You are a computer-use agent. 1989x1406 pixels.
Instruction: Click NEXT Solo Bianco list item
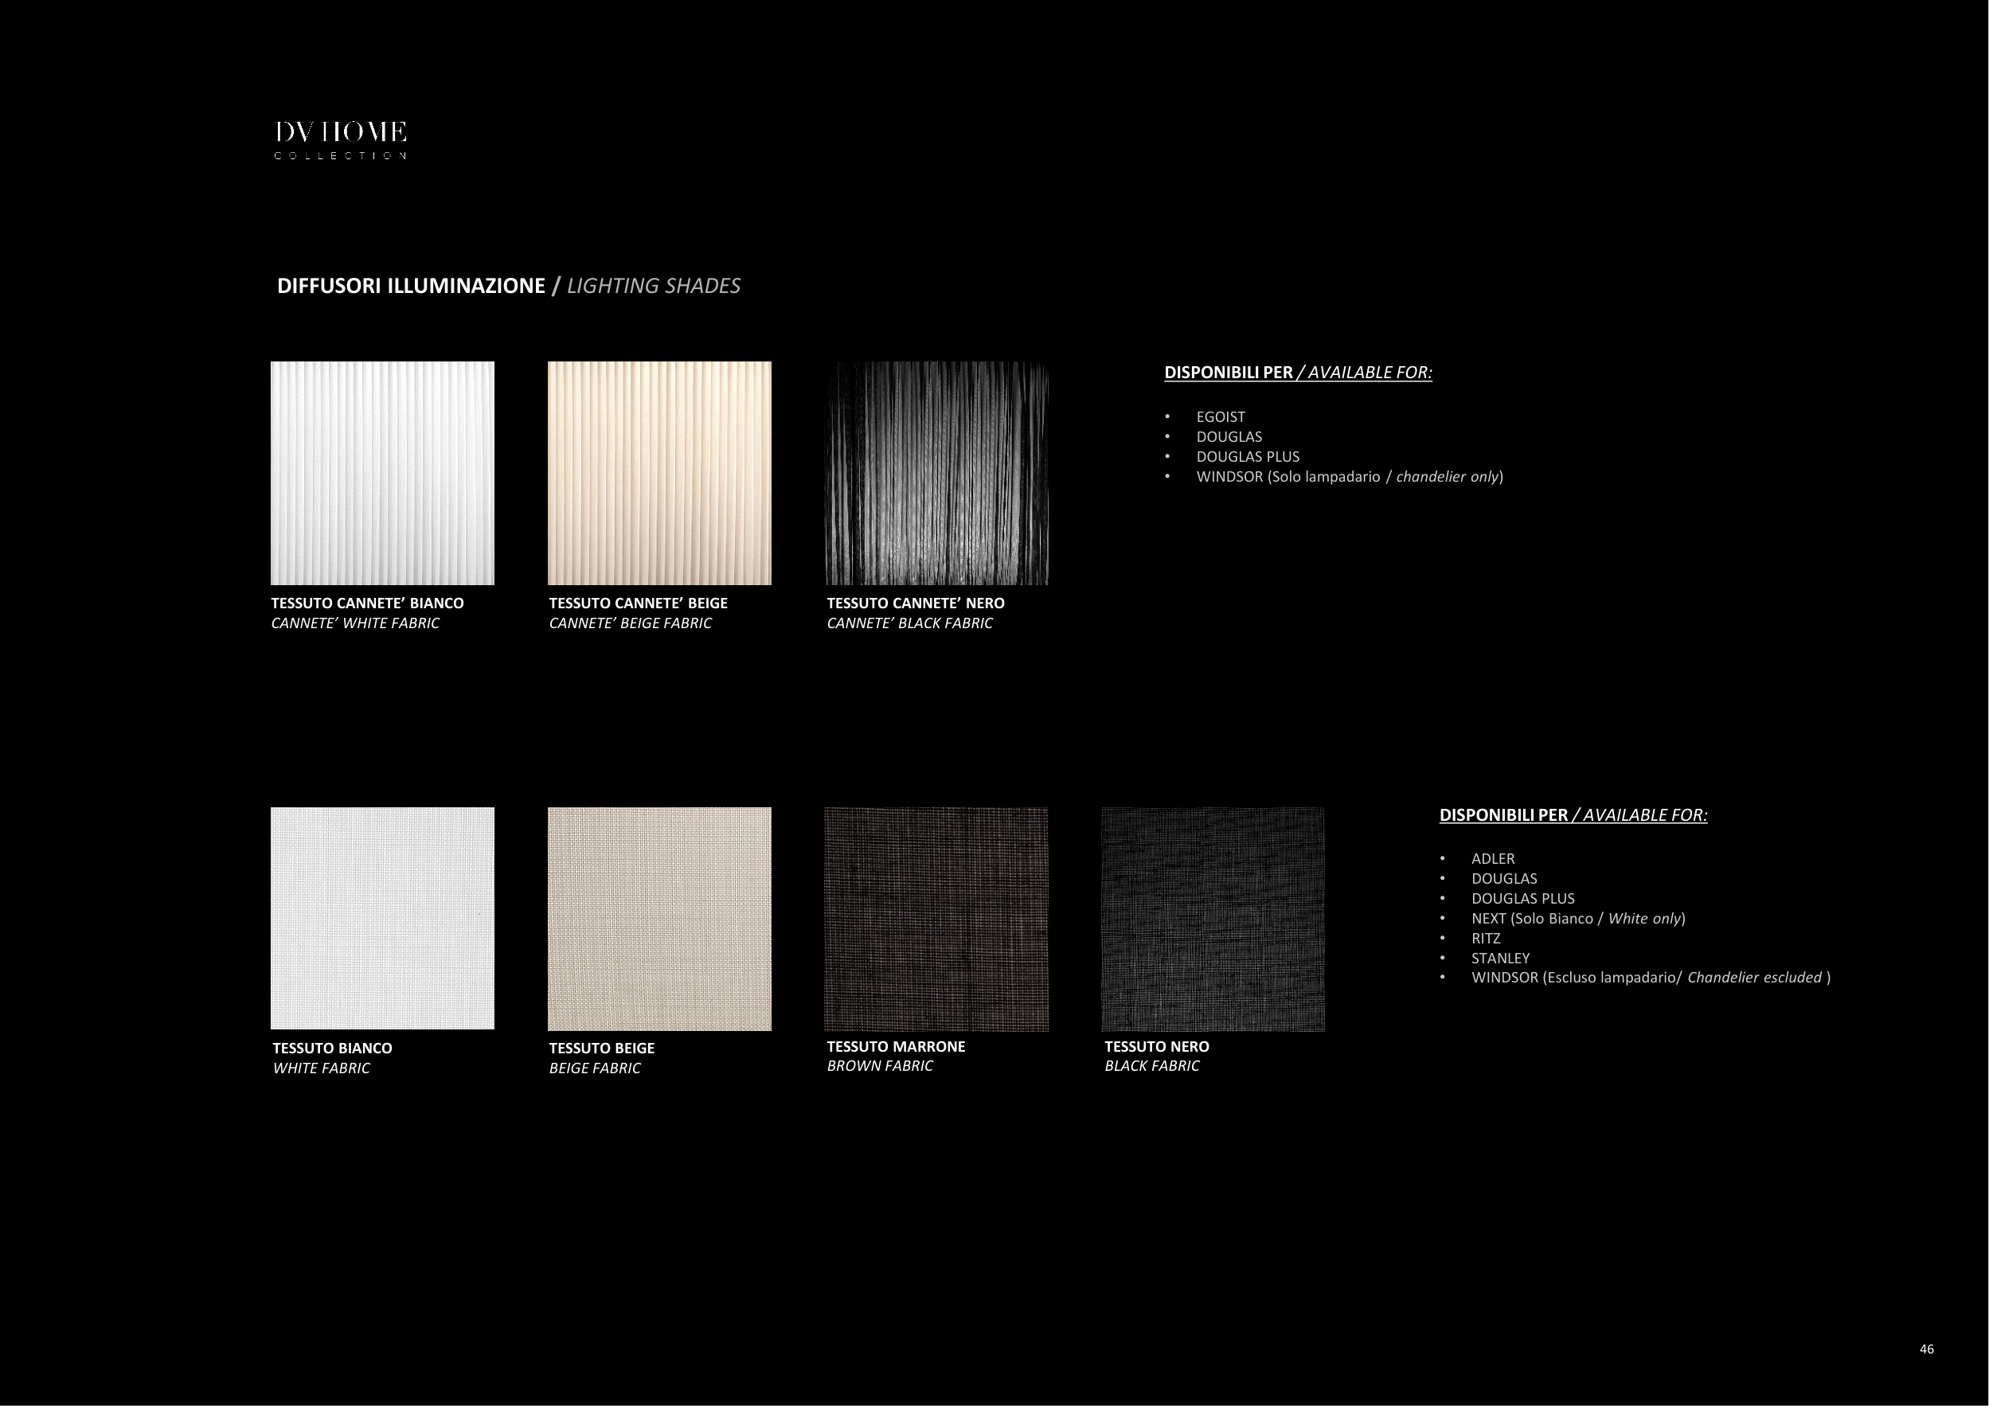[x=1577, y=918]
